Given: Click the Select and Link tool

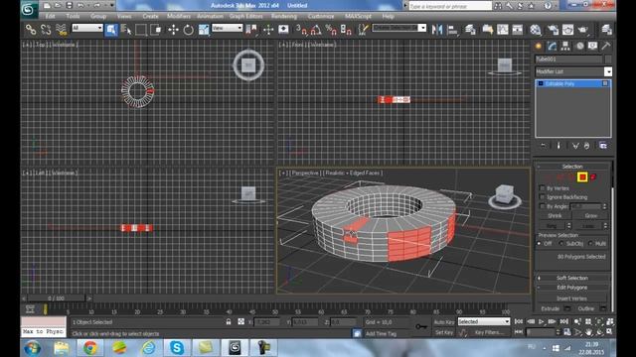Looking at the screenshot, I should [x=31, y=30].
